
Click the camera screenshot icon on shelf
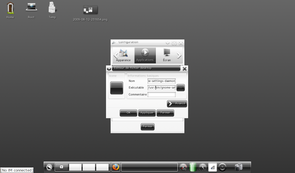pyautogui.click(x=239, y=167)
